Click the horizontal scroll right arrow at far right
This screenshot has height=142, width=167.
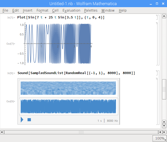(x=165, y=132)
